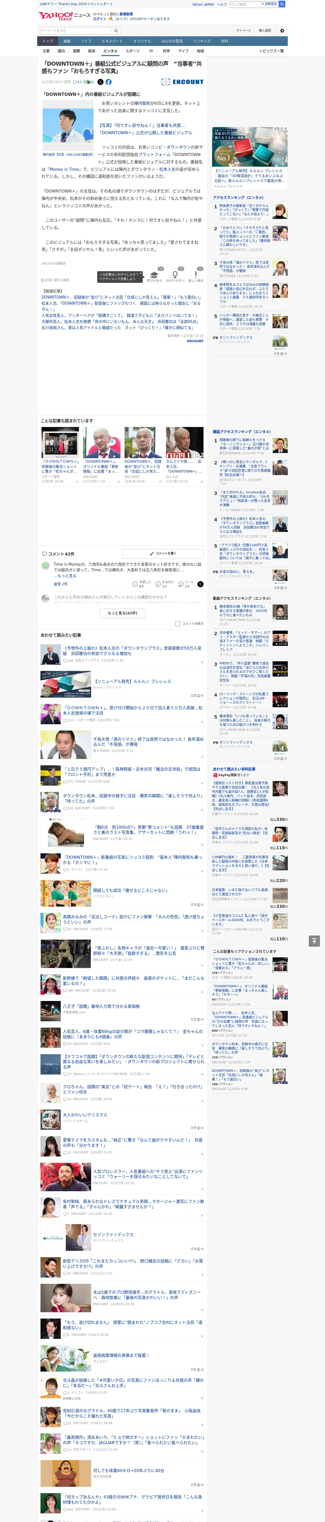Click into the ウェブ検索 input field

(245, 4)
